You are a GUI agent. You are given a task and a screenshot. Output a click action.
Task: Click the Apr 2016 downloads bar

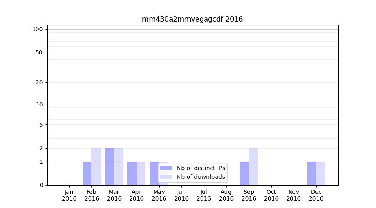(x=141, y=173)
